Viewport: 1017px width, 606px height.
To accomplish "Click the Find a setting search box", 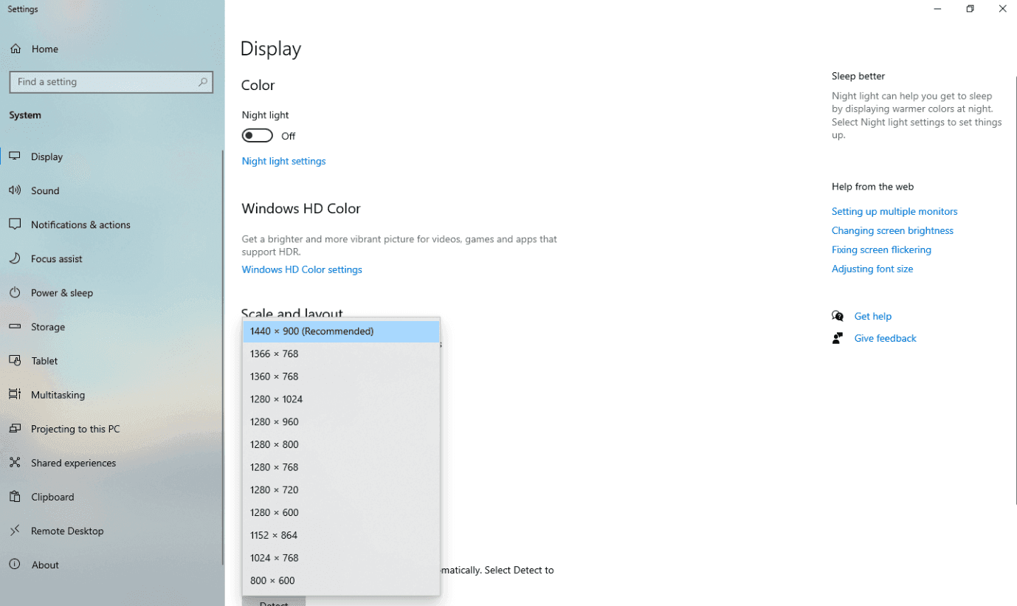I will pos(111,82).
